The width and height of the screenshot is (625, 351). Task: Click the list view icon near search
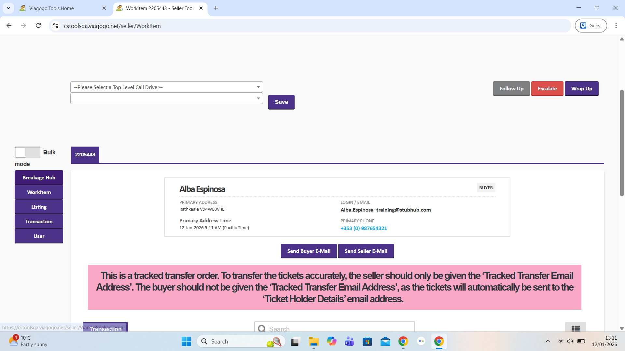point(575,328)
